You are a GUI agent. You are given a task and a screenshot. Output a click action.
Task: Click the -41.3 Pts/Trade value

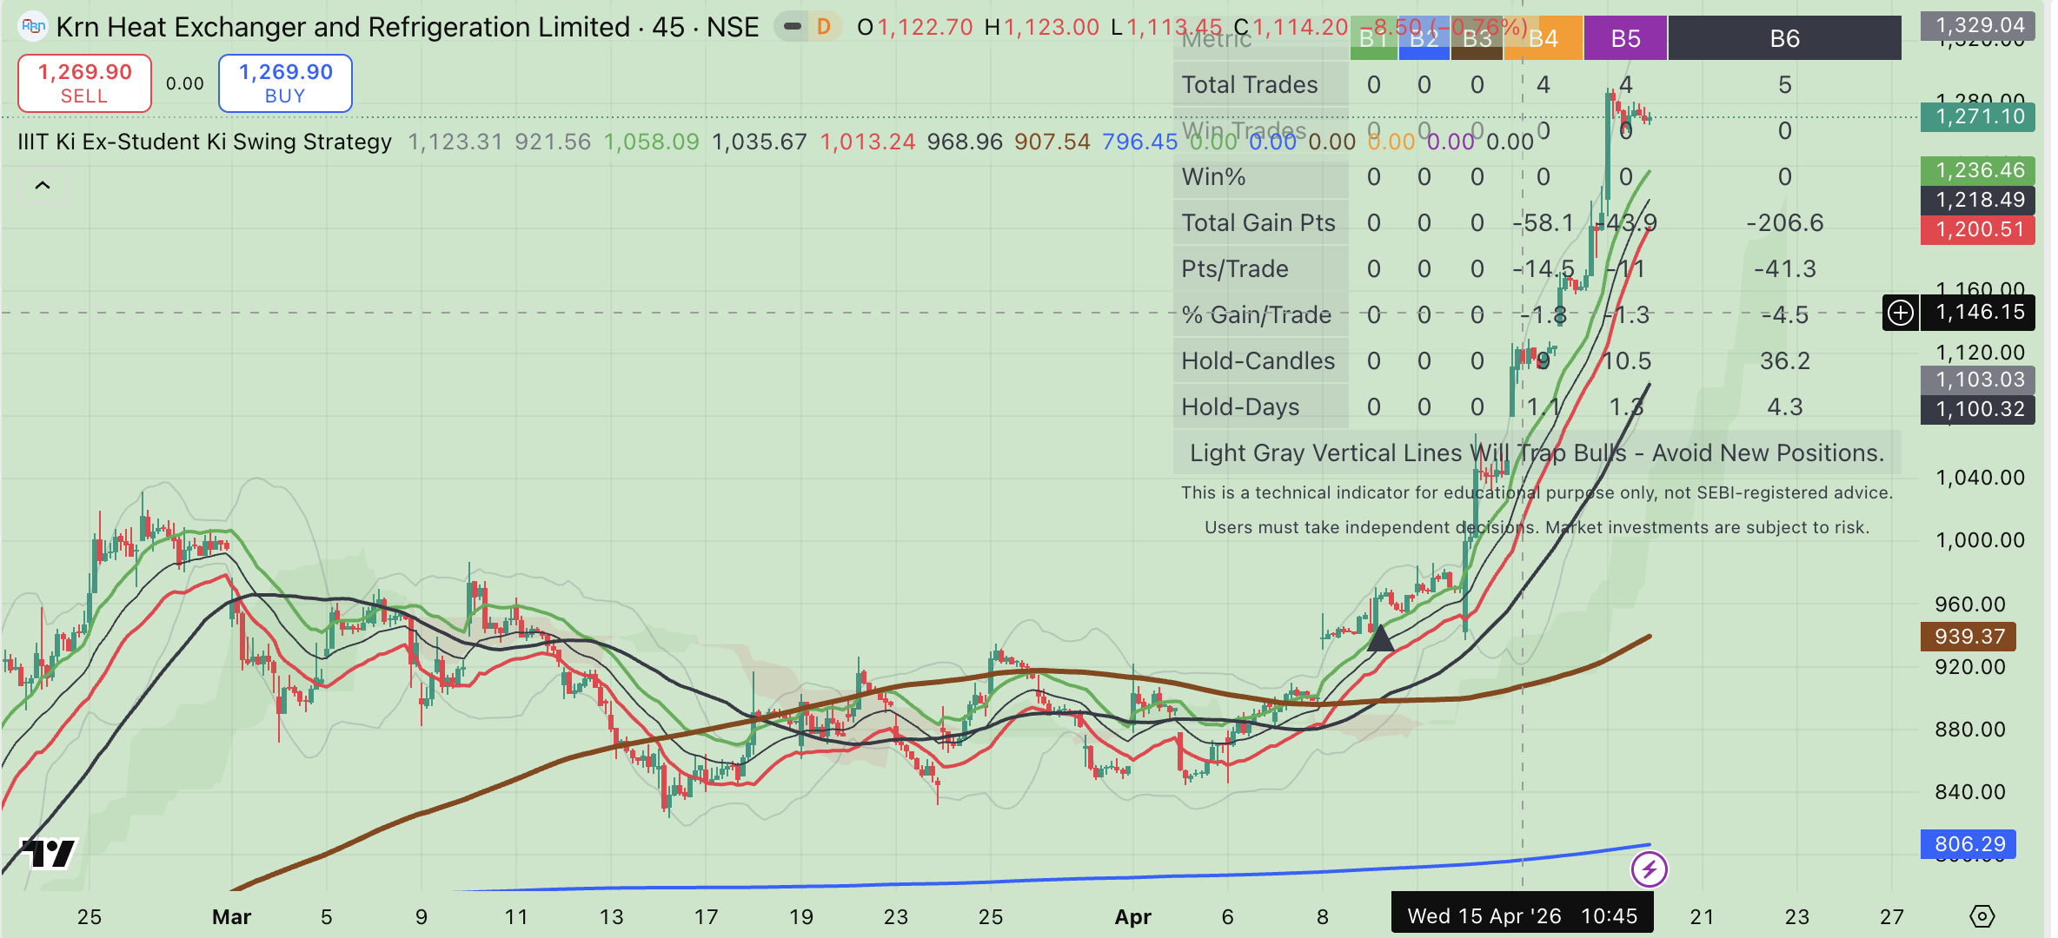[1784, 268]
